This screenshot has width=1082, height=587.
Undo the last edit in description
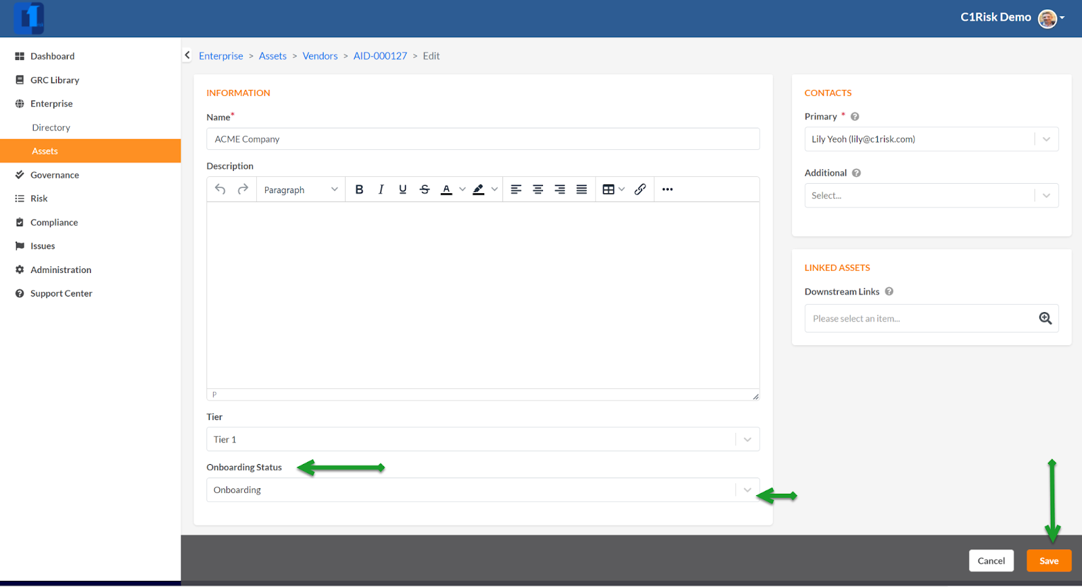point(220,189)
